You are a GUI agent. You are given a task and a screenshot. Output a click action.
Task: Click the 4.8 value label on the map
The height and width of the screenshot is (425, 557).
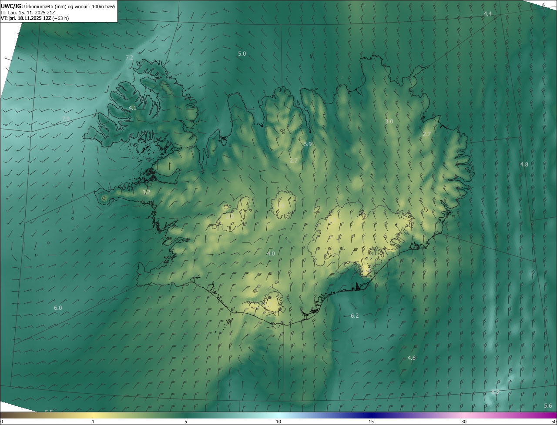pyautogui.click(x=524, y=164)
